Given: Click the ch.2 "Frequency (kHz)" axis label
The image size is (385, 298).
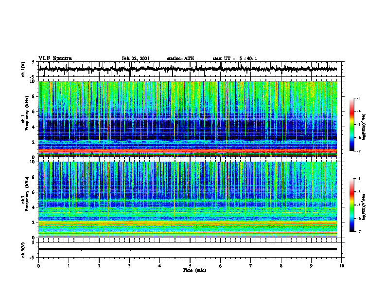Looking at the screenshot, I should click(x=27, y=194).
